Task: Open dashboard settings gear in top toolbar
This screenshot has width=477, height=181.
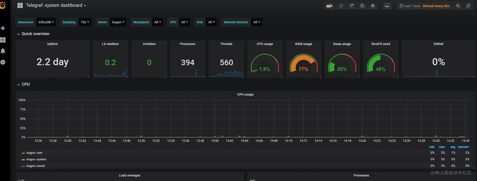Action: pos(373,6)
